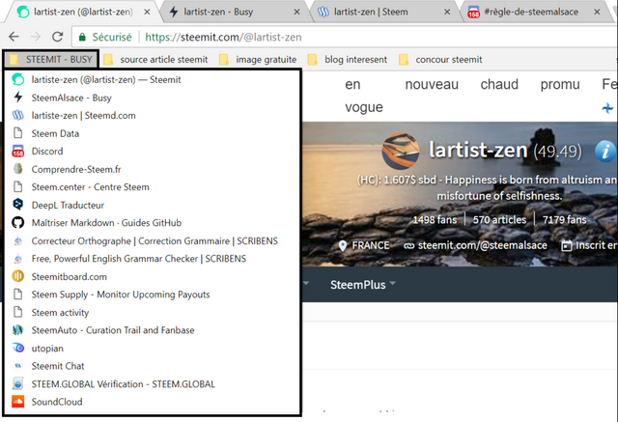The image size is (618, 422).
Task: Open the 570 articles link
Action: (499, 220)
